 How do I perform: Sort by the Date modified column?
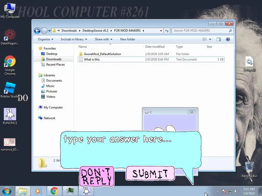click(x=159, y=47)
